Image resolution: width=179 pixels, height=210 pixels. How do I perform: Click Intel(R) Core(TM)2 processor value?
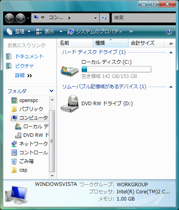coord(143,192)
